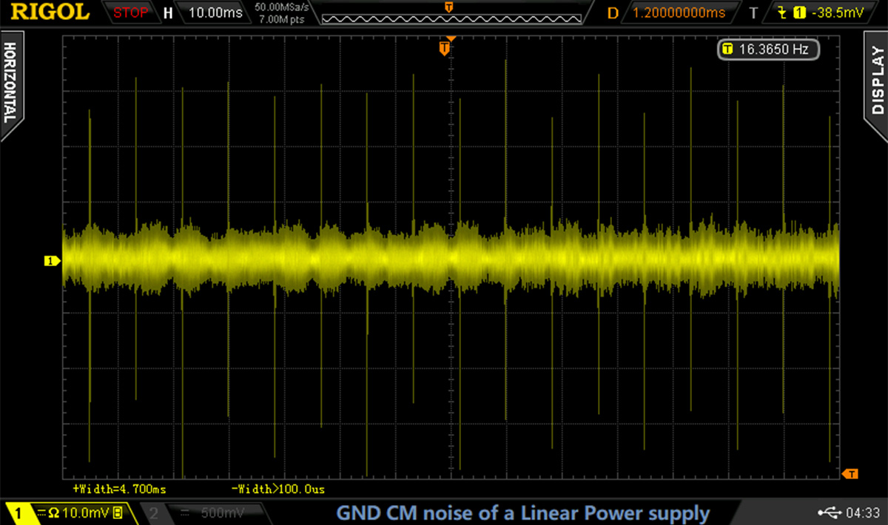Click the trigger source channel 1 badge
Viewport: 888px width, 525px height.
(798, 13)
